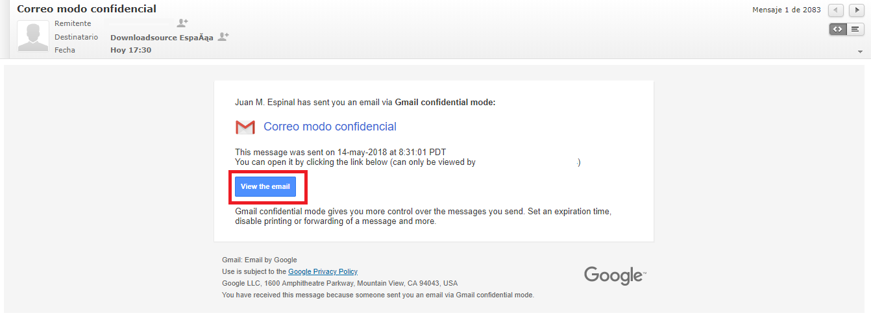Go to the next message arrow
The width and height of the screenshot is (871, 335).
[857, 10]
